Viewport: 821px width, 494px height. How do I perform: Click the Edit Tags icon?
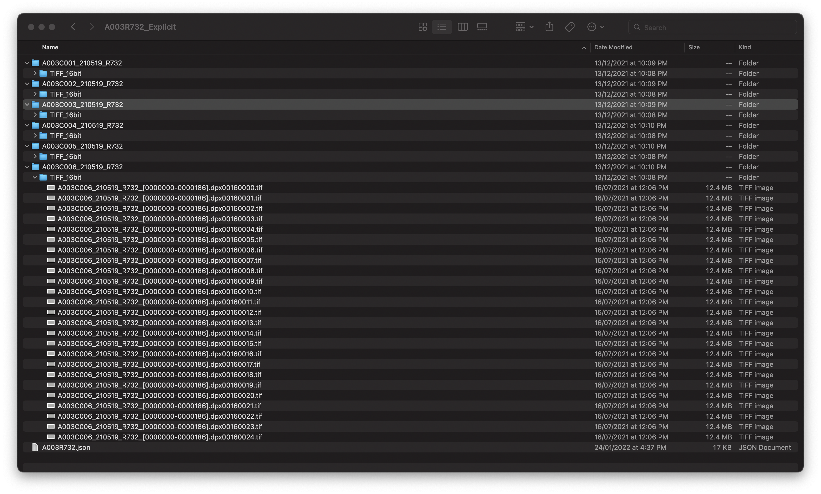(x=570, y=27)
